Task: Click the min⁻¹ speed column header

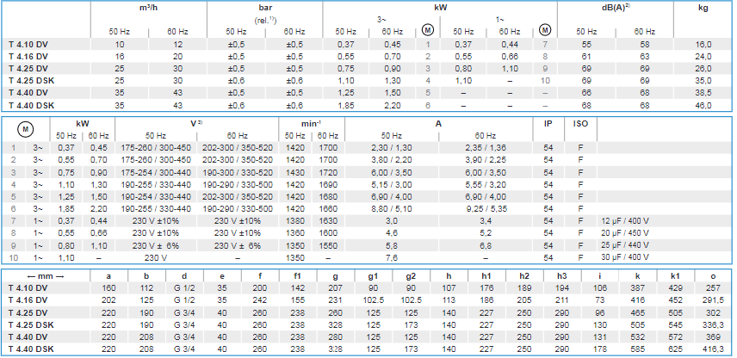Action: tap(311, 123)
